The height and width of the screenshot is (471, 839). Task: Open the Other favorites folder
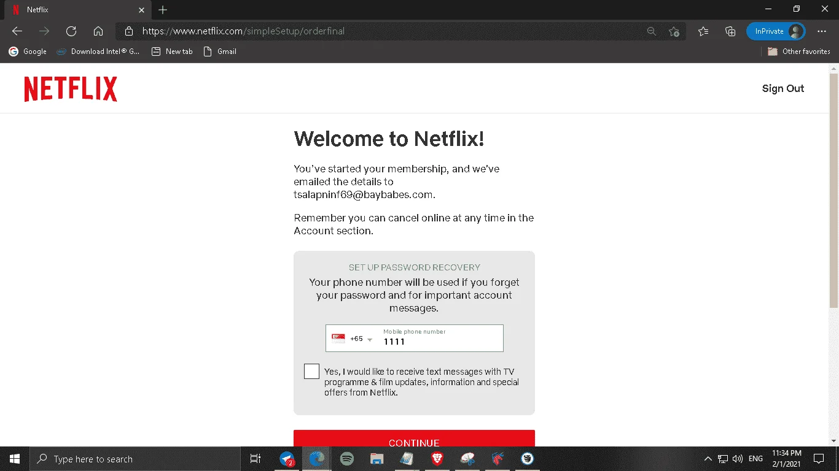pos(799,52)
